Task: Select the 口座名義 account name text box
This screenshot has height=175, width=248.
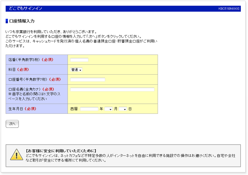Action: pos(112,89)
